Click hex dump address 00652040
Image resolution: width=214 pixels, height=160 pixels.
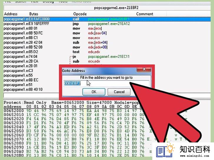pos(14,127)
